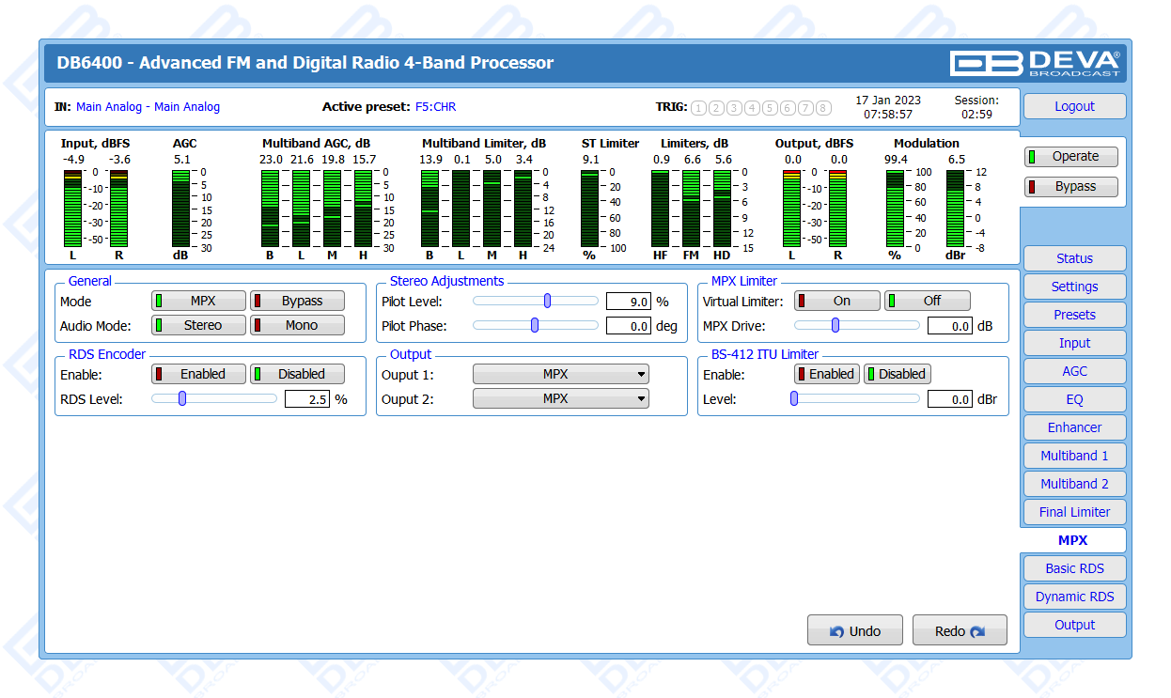Open the Output 1 dropdown
This screenshot has width=1171, height=698.
pos(560,374)
